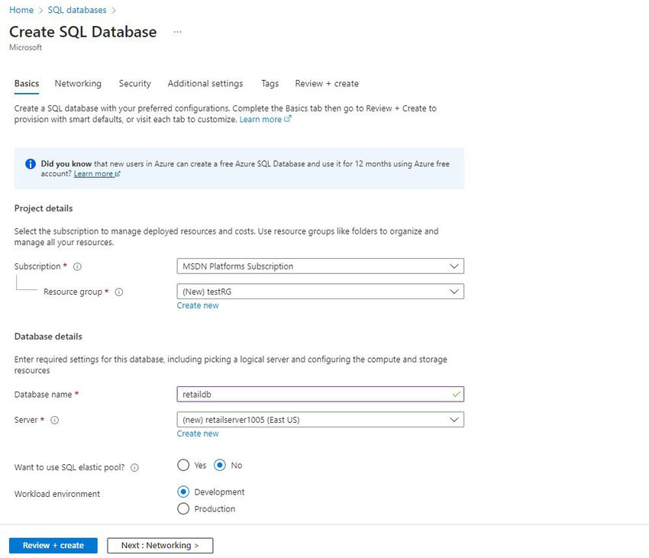Click the info icon beside Resource group
This screenshot has height=558, width=649.
coord(119,292)
